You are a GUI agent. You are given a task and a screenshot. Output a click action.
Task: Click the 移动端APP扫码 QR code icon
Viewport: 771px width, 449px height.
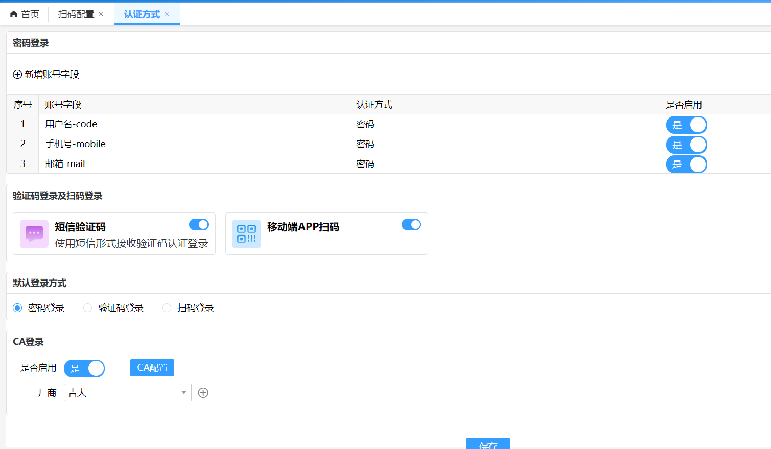[x=246, y=234]
